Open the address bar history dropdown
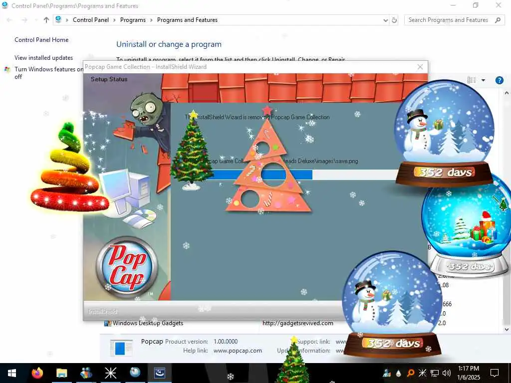 [x=386, y=20]
